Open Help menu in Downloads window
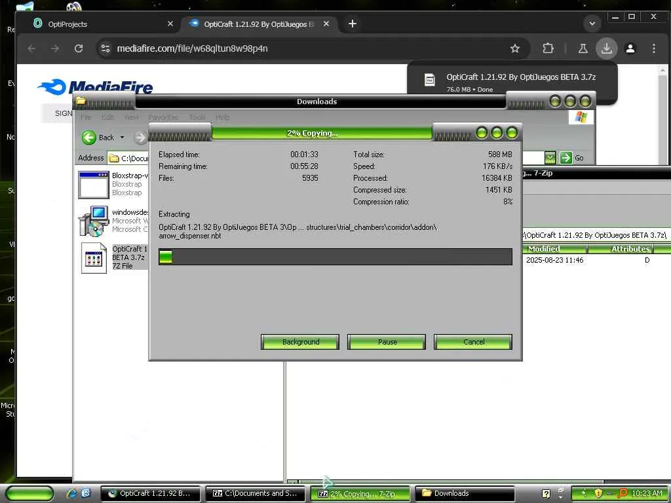The width and height of the screenshot is (671, 503). point(223,117)
